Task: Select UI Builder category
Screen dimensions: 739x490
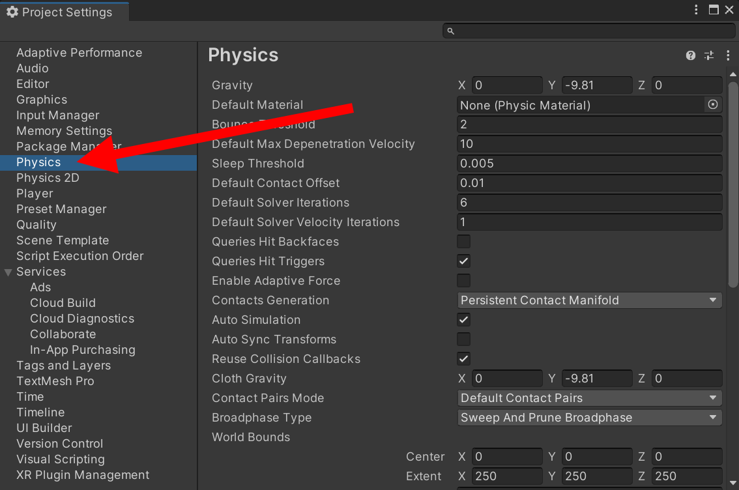Action: tap(44, 428)
